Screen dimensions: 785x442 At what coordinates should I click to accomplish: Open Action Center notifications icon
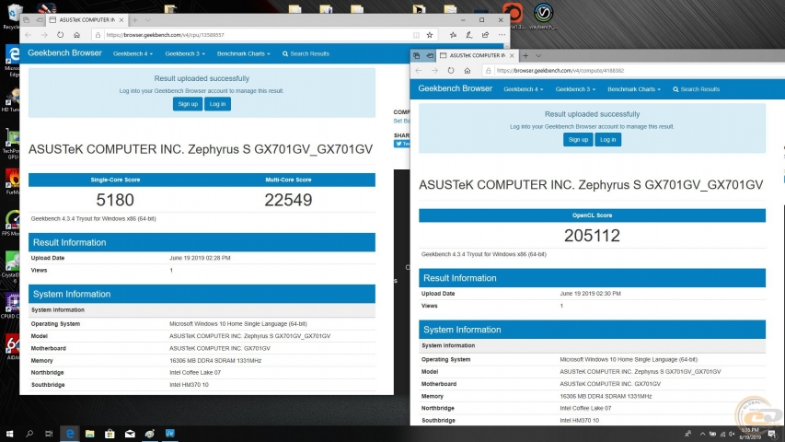(772, 434)
